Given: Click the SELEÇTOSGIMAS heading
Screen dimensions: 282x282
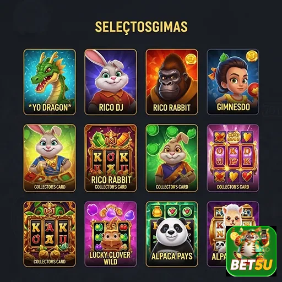Looking at the screenshot, I should 141,27.
